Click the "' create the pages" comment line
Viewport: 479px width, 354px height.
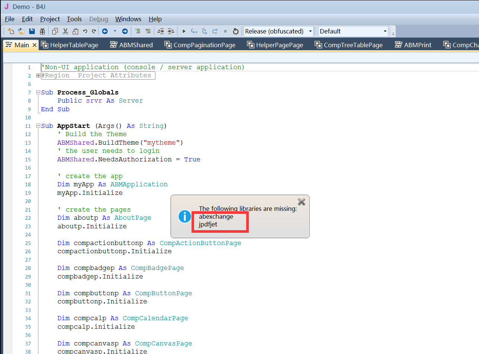coord(94,210)
